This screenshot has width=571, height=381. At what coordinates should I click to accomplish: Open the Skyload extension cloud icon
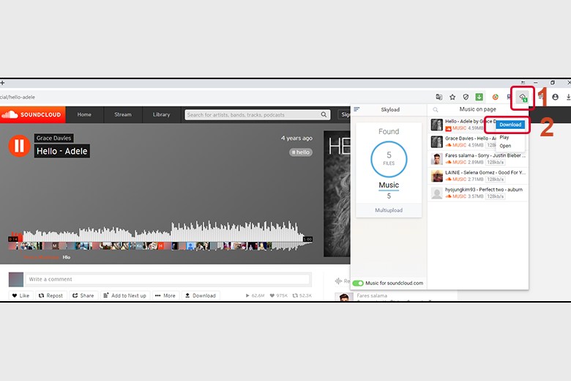pos(523,97)
